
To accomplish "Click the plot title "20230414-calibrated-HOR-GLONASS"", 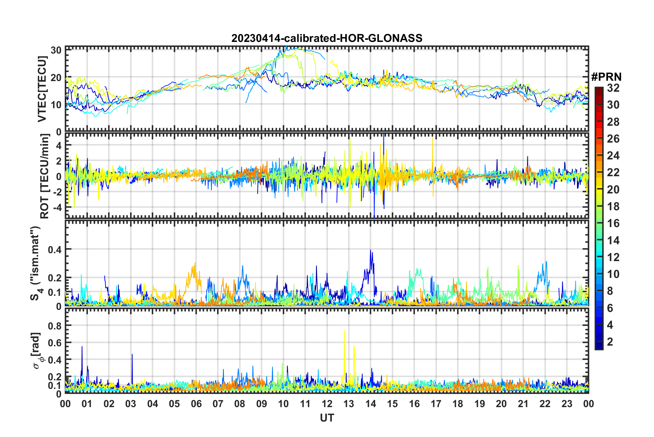I will 327,38.
